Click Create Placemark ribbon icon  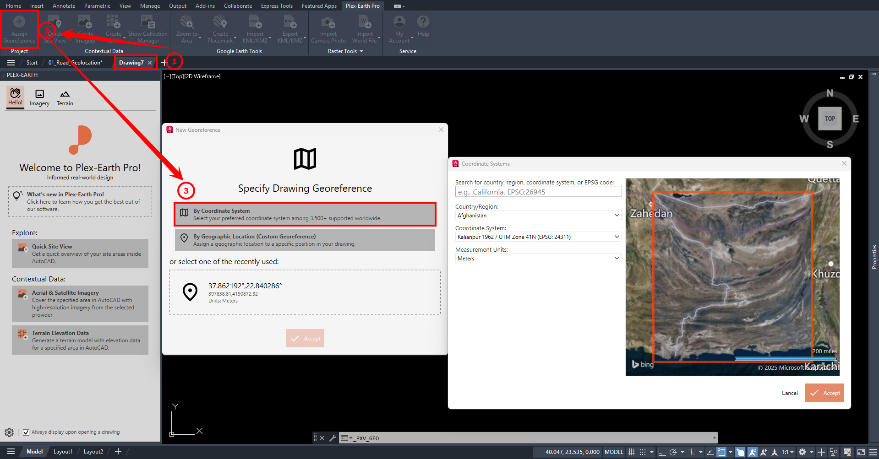coord(220,29)
